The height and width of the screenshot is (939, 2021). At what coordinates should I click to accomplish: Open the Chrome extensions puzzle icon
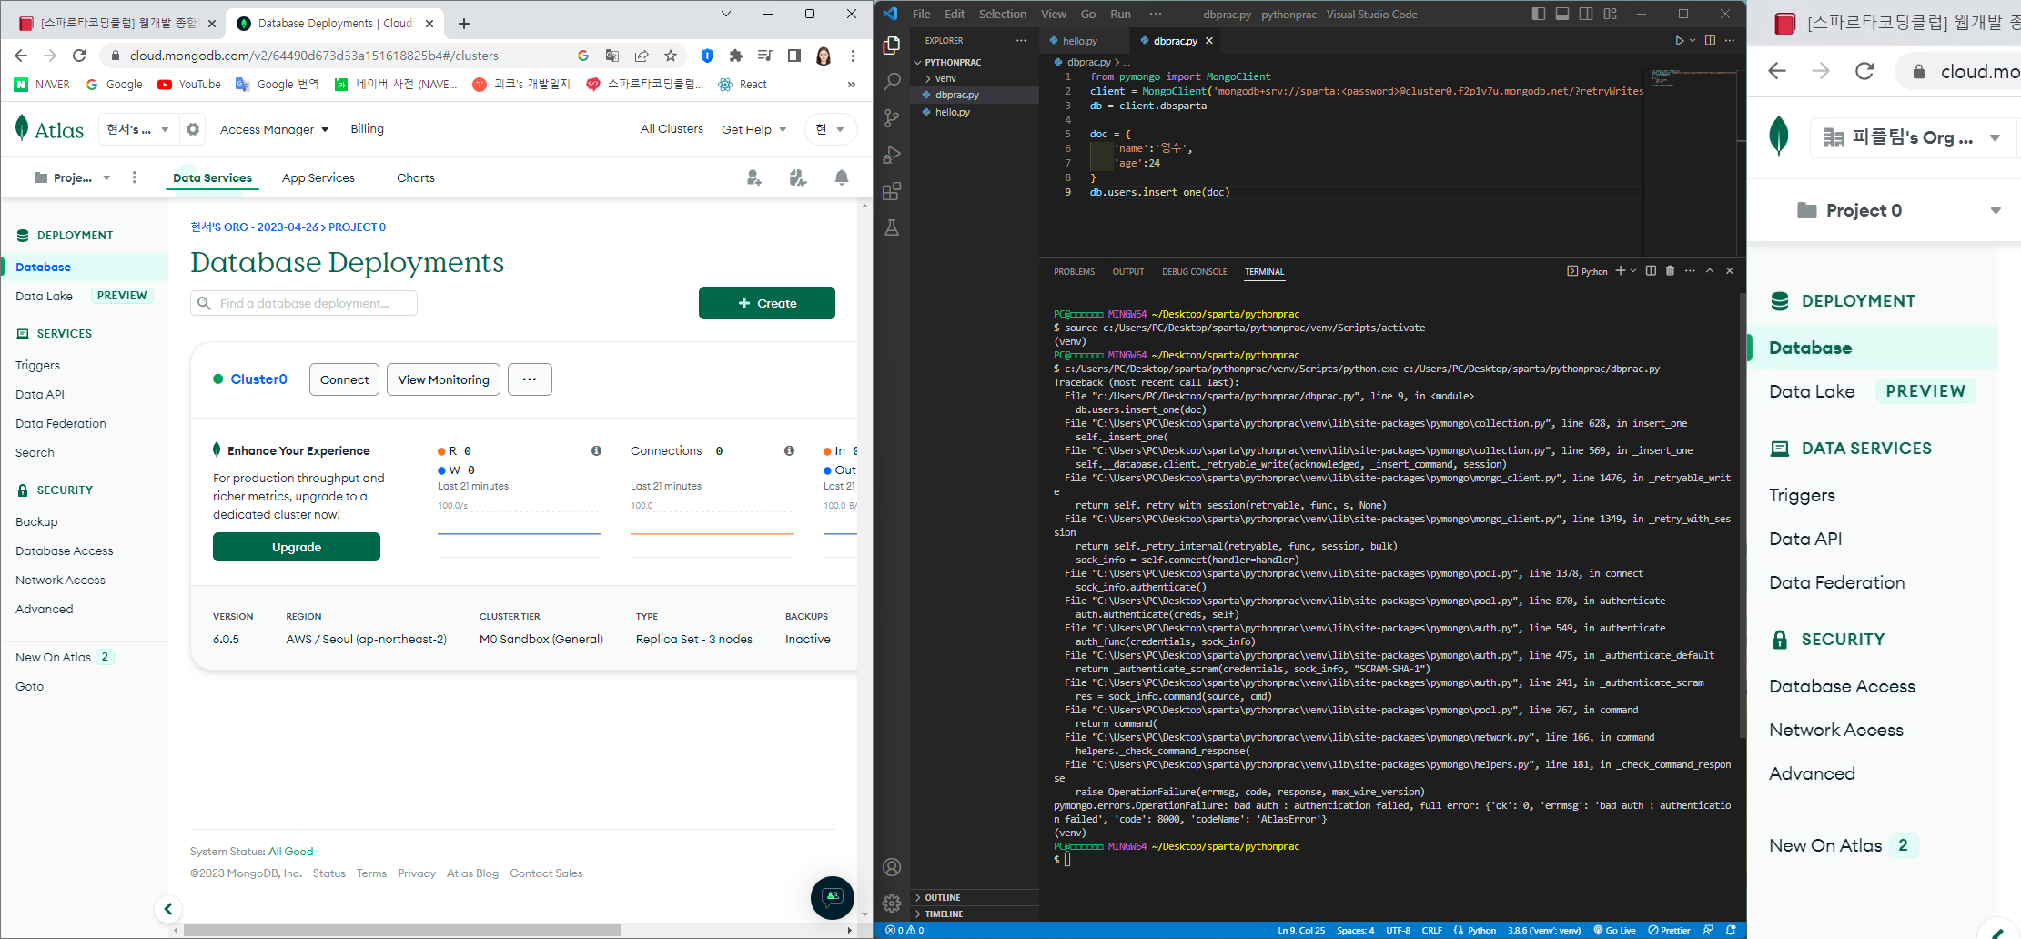736,56
